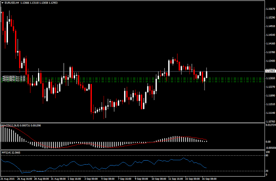Screen dimensions: 276x181
Task: Click the 20 level on MFI scale
Action: coord(267,171)
